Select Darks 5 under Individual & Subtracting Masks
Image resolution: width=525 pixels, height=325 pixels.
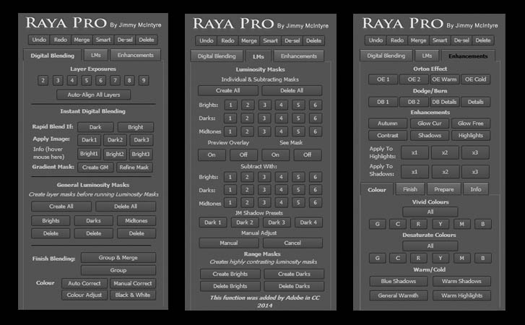(298, 118)
